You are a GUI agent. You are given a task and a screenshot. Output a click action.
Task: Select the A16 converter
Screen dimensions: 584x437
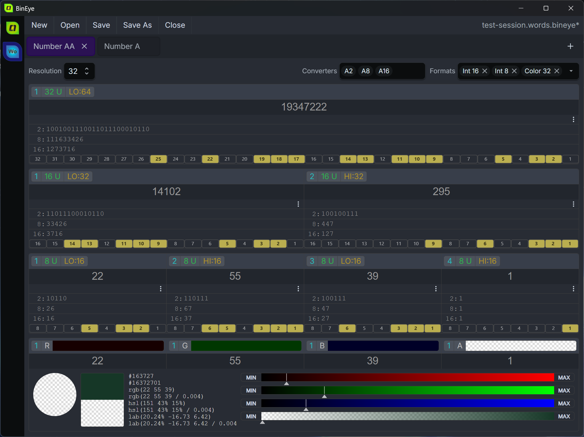pos(384,71)
